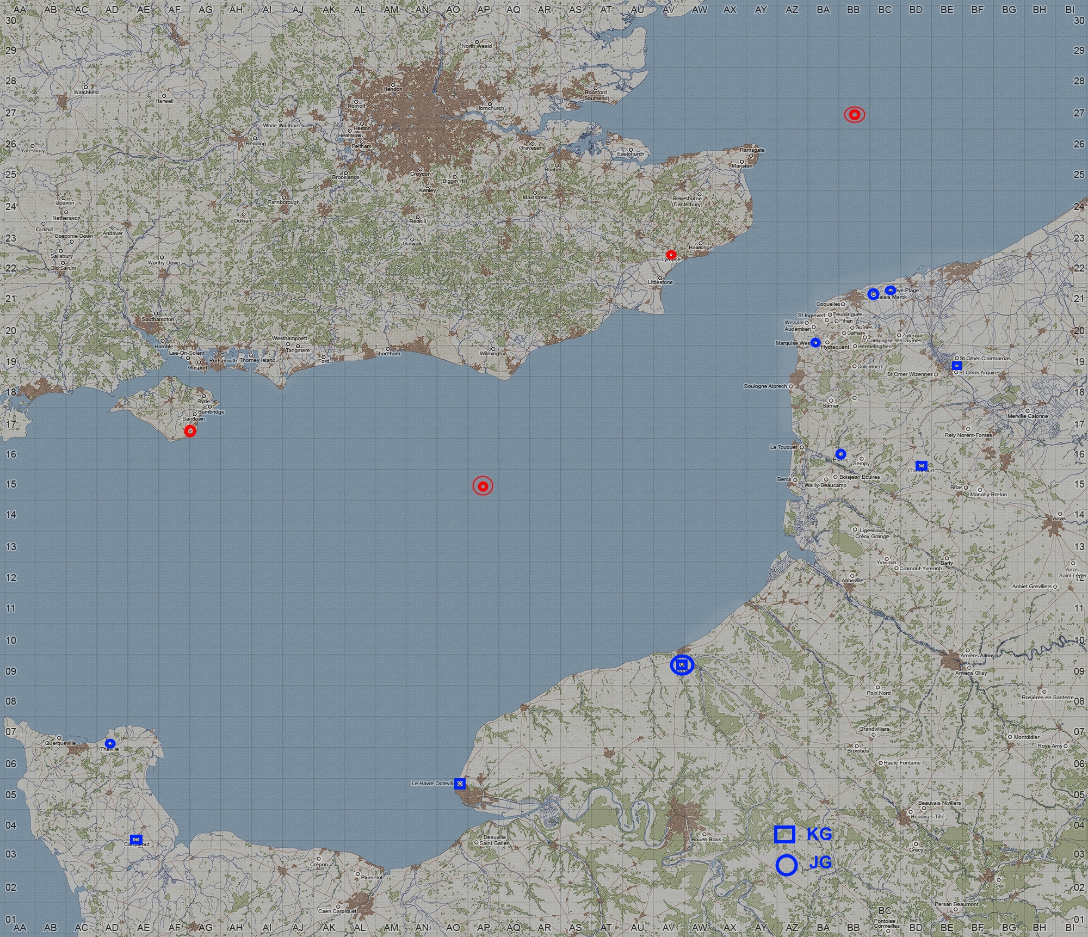Screen dimensions: 1088x937
Task: Click the Biggin Hill airfield label
Action: (x=454, y=181)
